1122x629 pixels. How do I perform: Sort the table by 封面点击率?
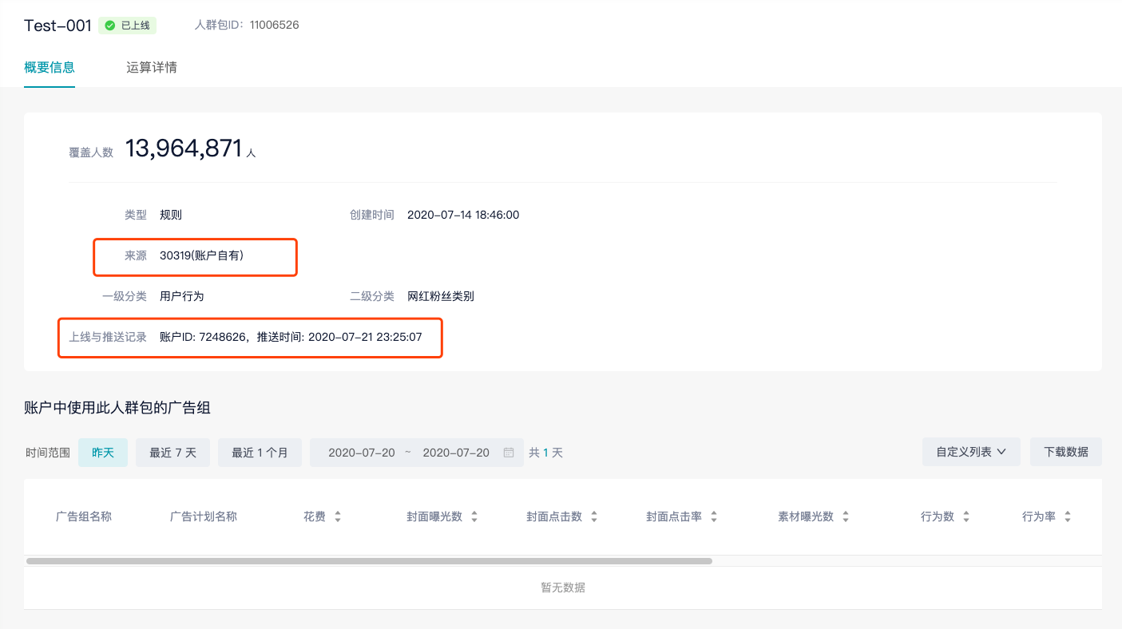[714, 517]
